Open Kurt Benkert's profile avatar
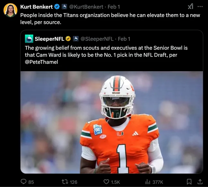The width and height of the screenshot is (208, 187). 10,10
